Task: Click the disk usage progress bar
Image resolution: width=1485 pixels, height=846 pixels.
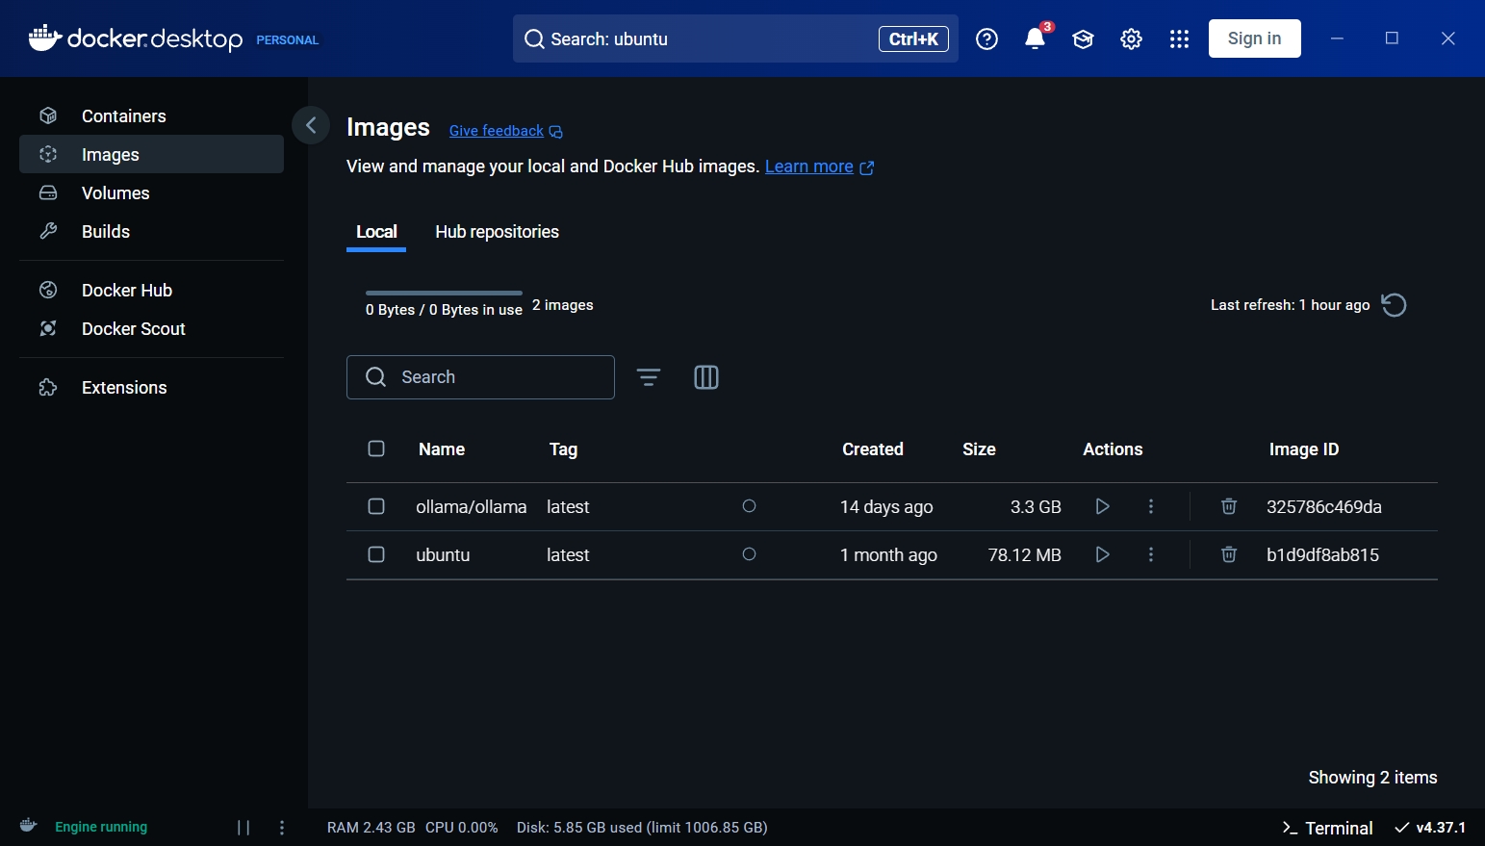Action: pos(444,293)
